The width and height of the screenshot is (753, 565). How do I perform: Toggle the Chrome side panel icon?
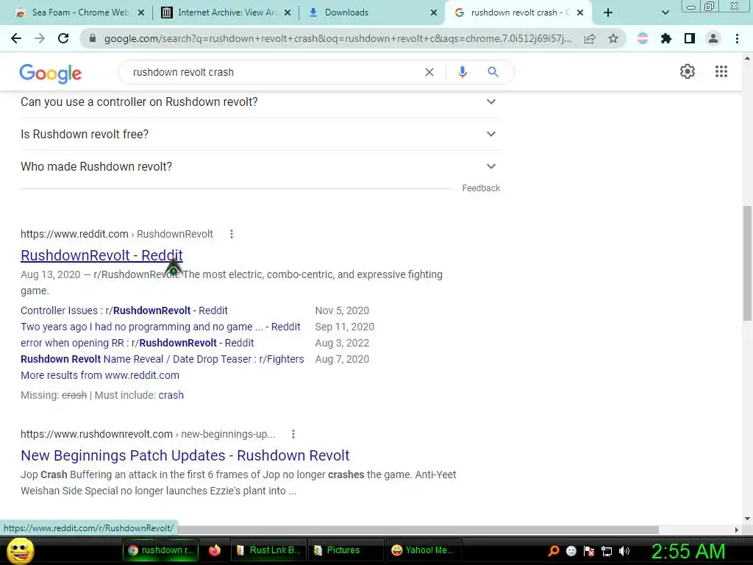pyautogui.click(x=690, y=38)
